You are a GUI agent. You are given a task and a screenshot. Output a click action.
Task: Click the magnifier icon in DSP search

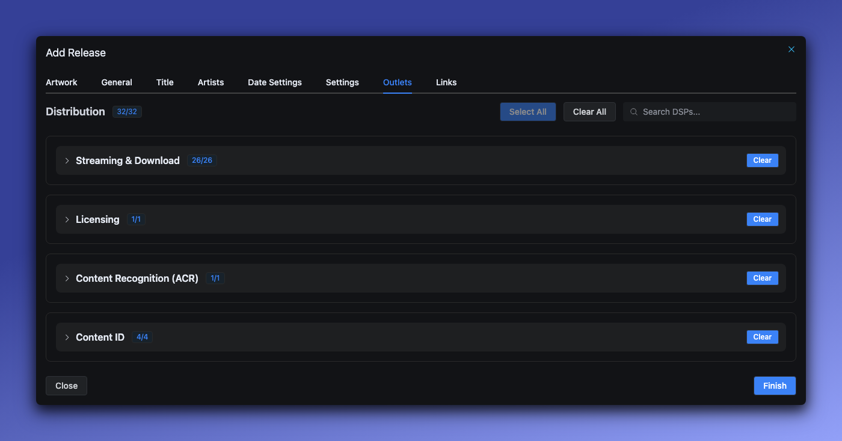point(634,112)
